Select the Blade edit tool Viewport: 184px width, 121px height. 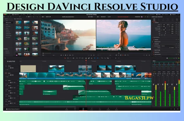point(74,58)
